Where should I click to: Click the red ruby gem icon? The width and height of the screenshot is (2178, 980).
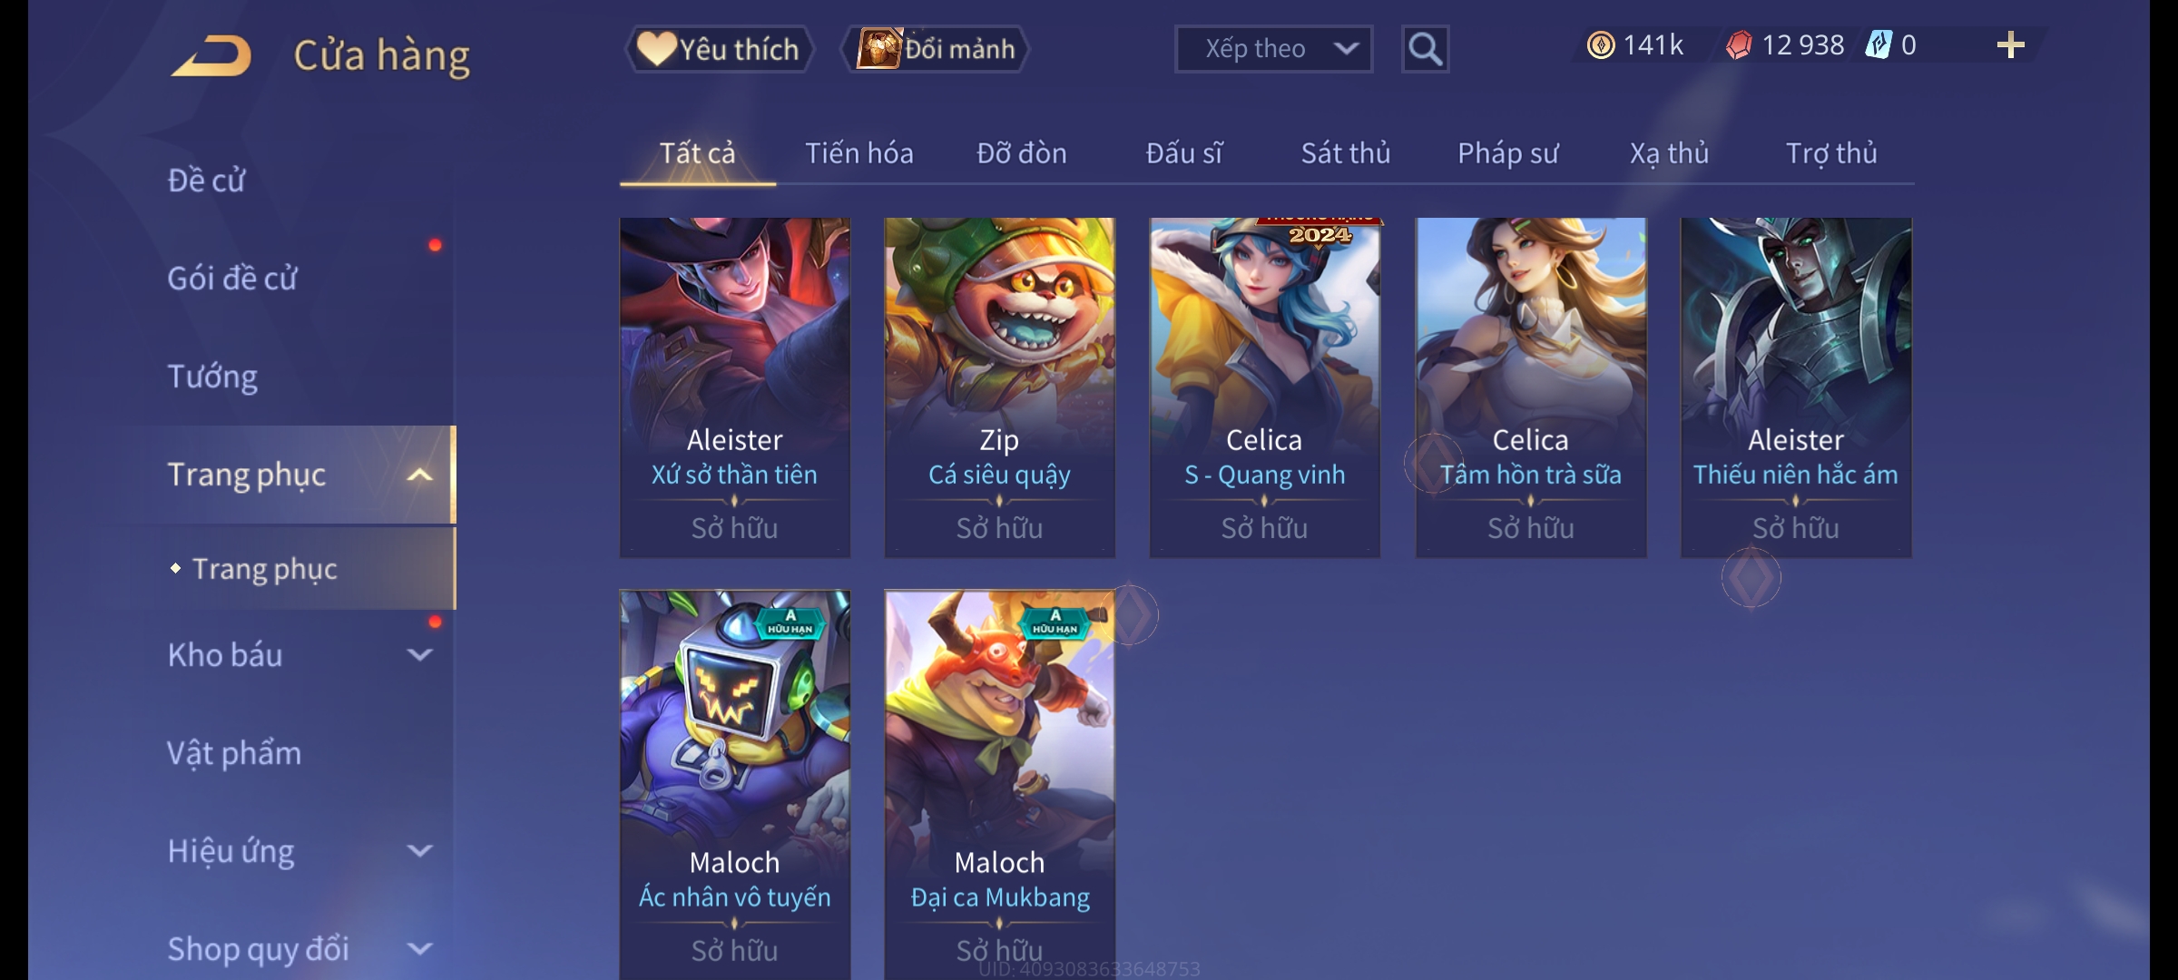pyautogui.click(x=1739, y=45)
